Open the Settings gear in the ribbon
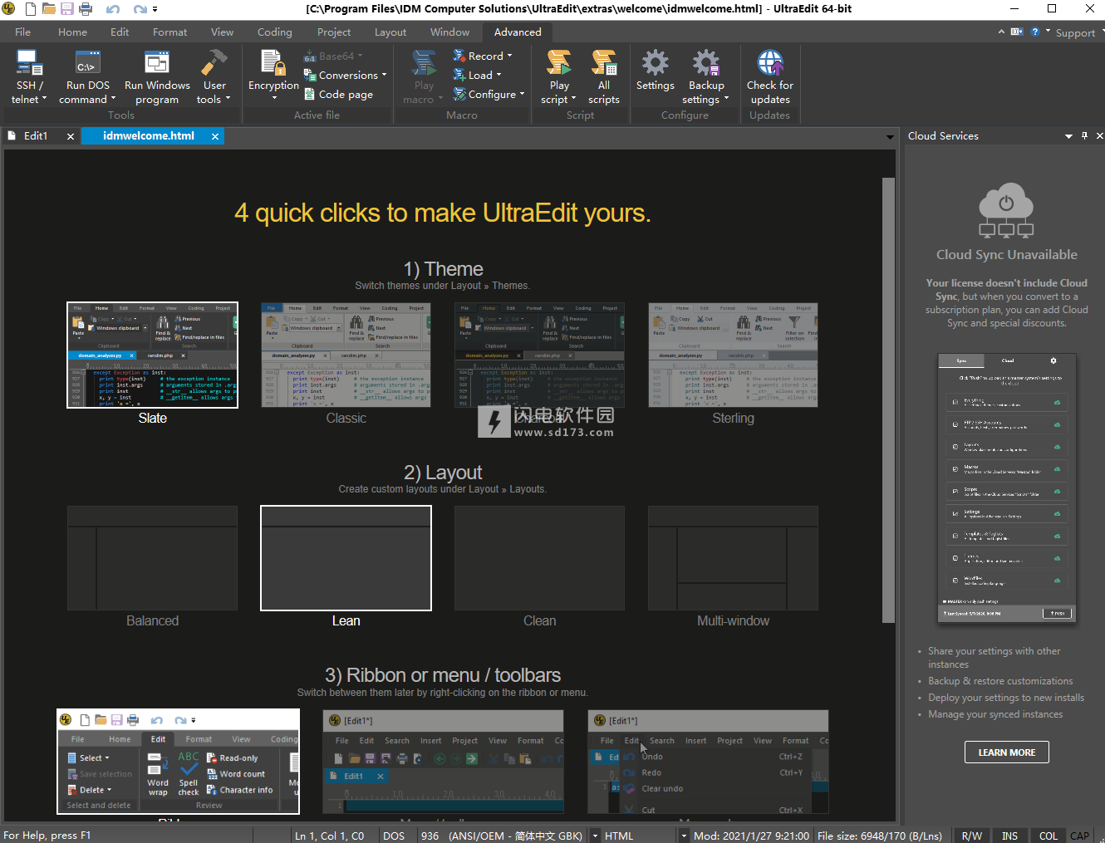Screen dimensions: 1105x843 (x=656, y=71)
